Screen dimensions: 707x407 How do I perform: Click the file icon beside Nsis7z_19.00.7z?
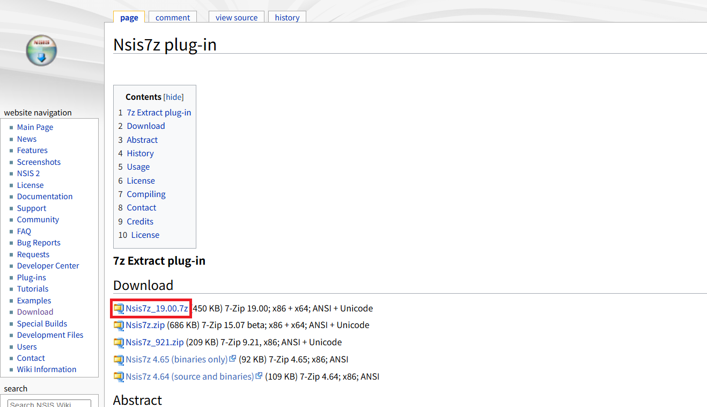(119, 309)
